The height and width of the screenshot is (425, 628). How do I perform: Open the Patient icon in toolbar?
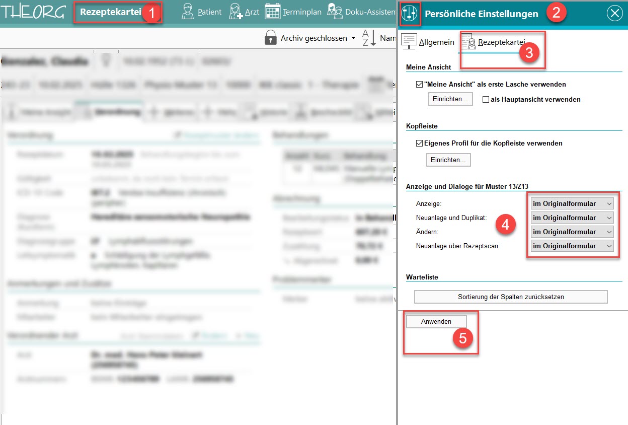[188, 12]
